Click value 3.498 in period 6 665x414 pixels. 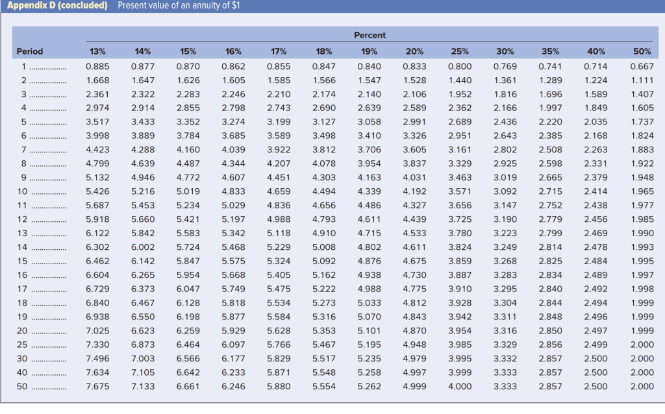[x=324, y=136]
